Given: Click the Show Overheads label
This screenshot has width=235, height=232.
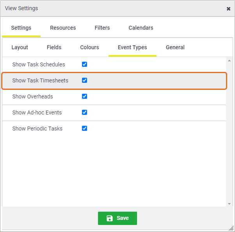Looking at the screenshot, I should (32, 96).
